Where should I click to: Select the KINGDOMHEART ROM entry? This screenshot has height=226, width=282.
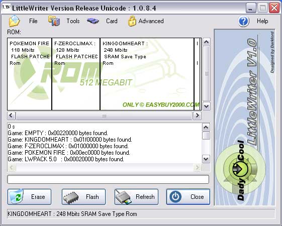pyautogui.click(x=147, y=74)
